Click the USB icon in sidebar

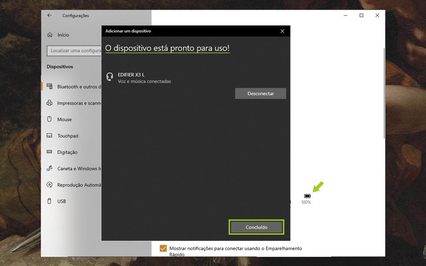(50, 201)
